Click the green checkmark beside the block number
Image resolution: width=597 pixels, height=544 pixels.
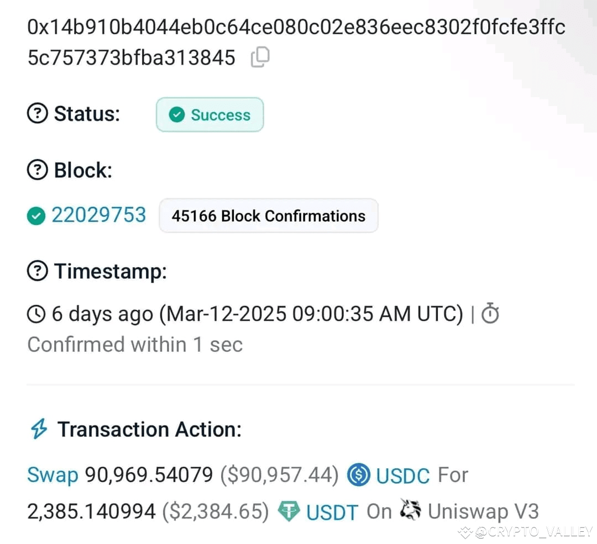point(35,215)
